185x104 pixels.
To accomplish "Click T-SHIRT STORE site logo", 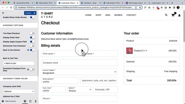I will click(47, 15).
